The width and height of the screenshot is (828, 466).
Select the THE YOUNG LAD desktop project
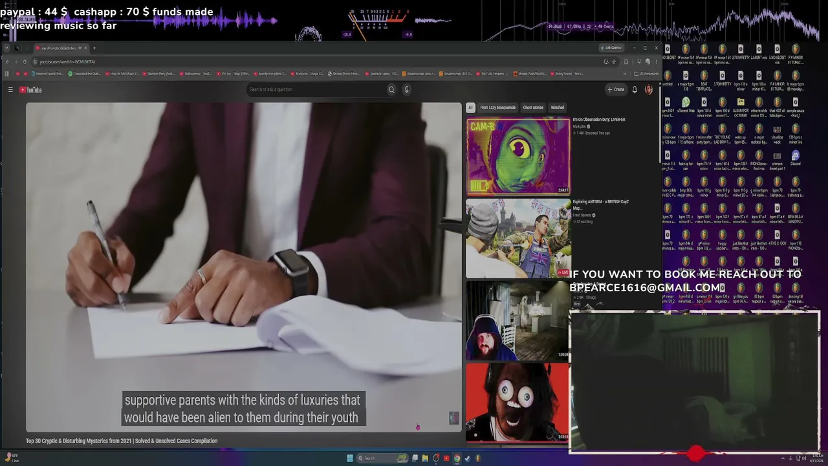[x=723, y=132]
